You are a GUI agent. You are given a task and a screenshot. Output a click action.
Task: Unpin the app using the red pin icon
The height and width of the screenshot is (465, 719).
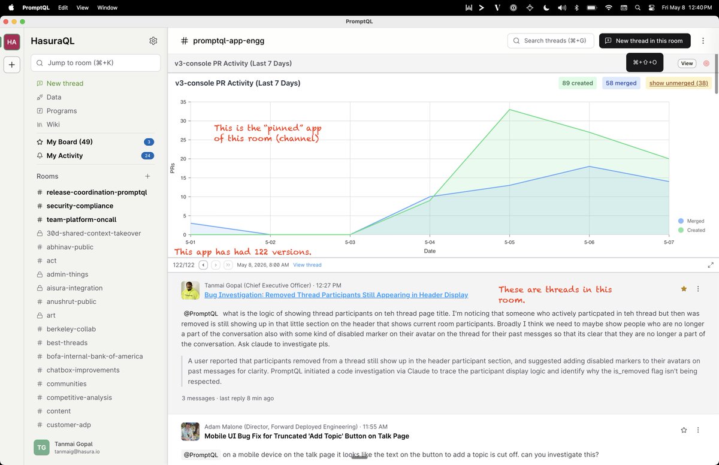coord(706,63)
